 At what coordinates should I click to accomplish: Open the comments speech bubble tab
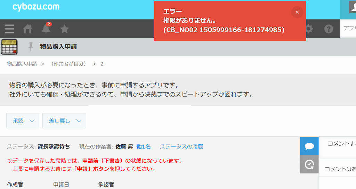point(309,146)
